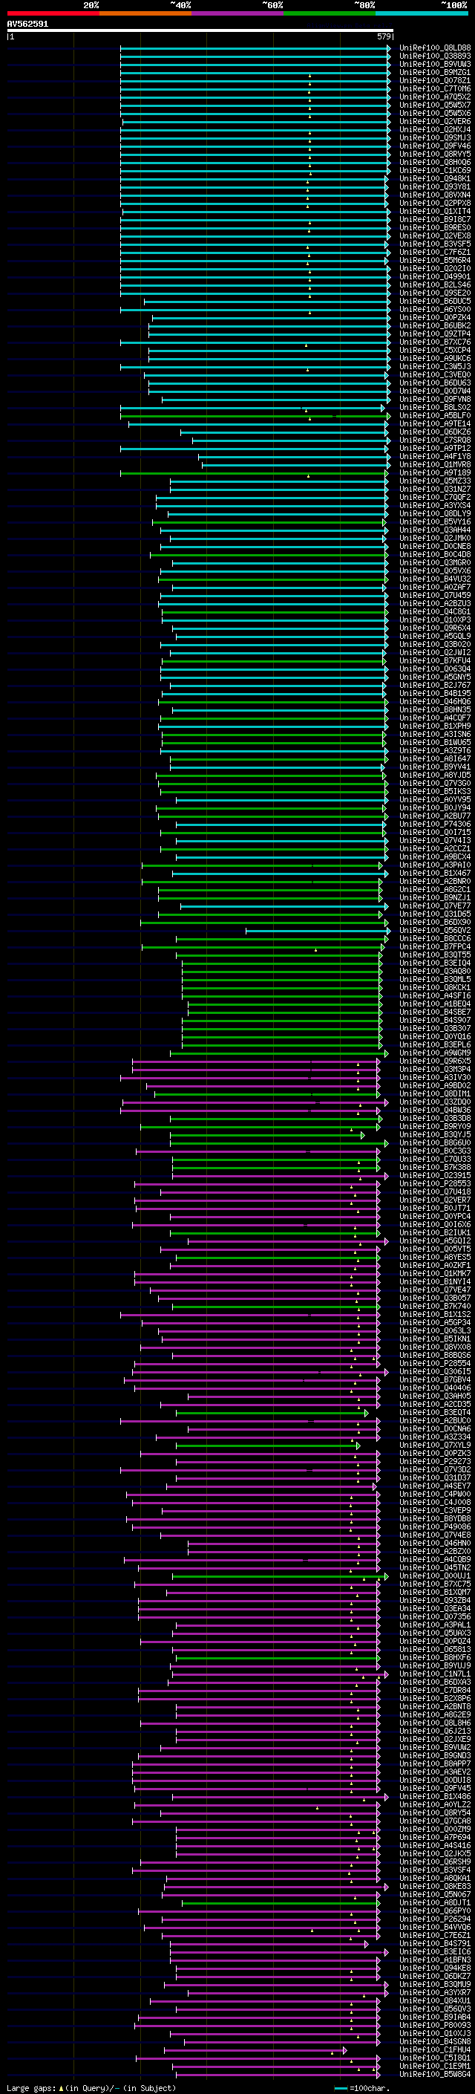This screenshot has width=475, height=2094.
Task: Select hit label UniRef100_A0YLZ2
Action: 435,1804
